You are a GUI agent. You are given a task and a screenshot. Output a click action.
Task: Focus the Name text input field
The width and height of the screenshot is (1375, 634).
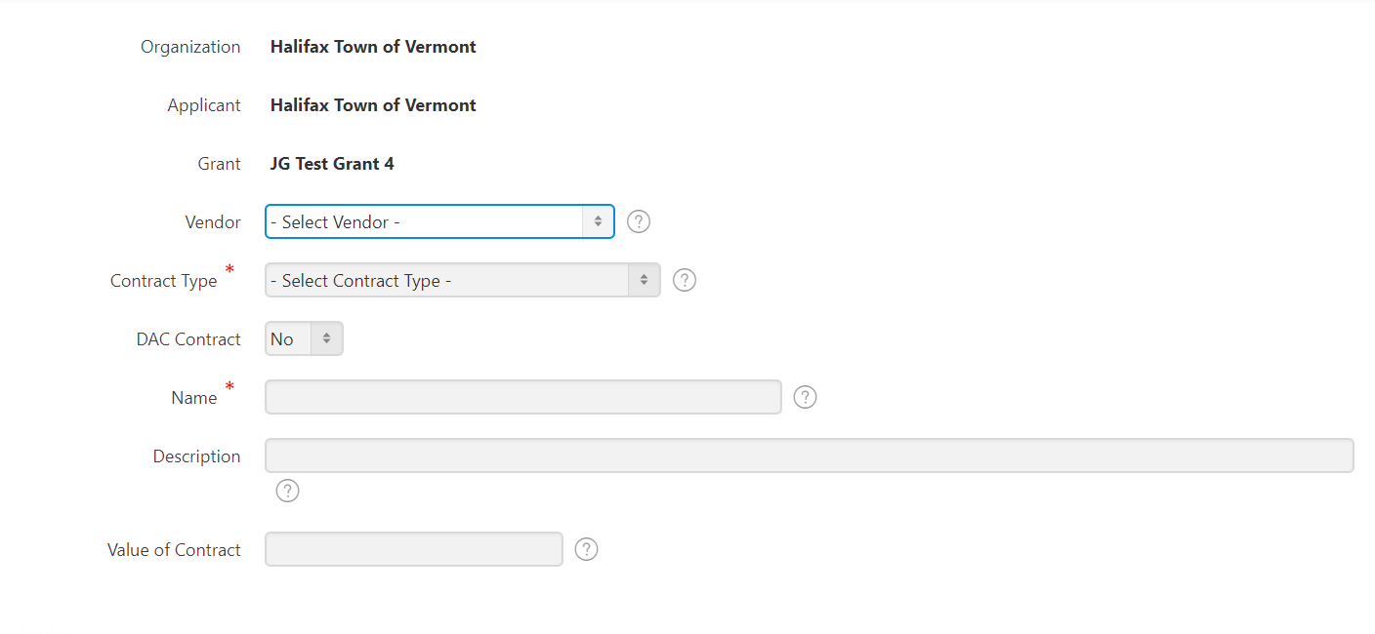click(x=522, y=397)
